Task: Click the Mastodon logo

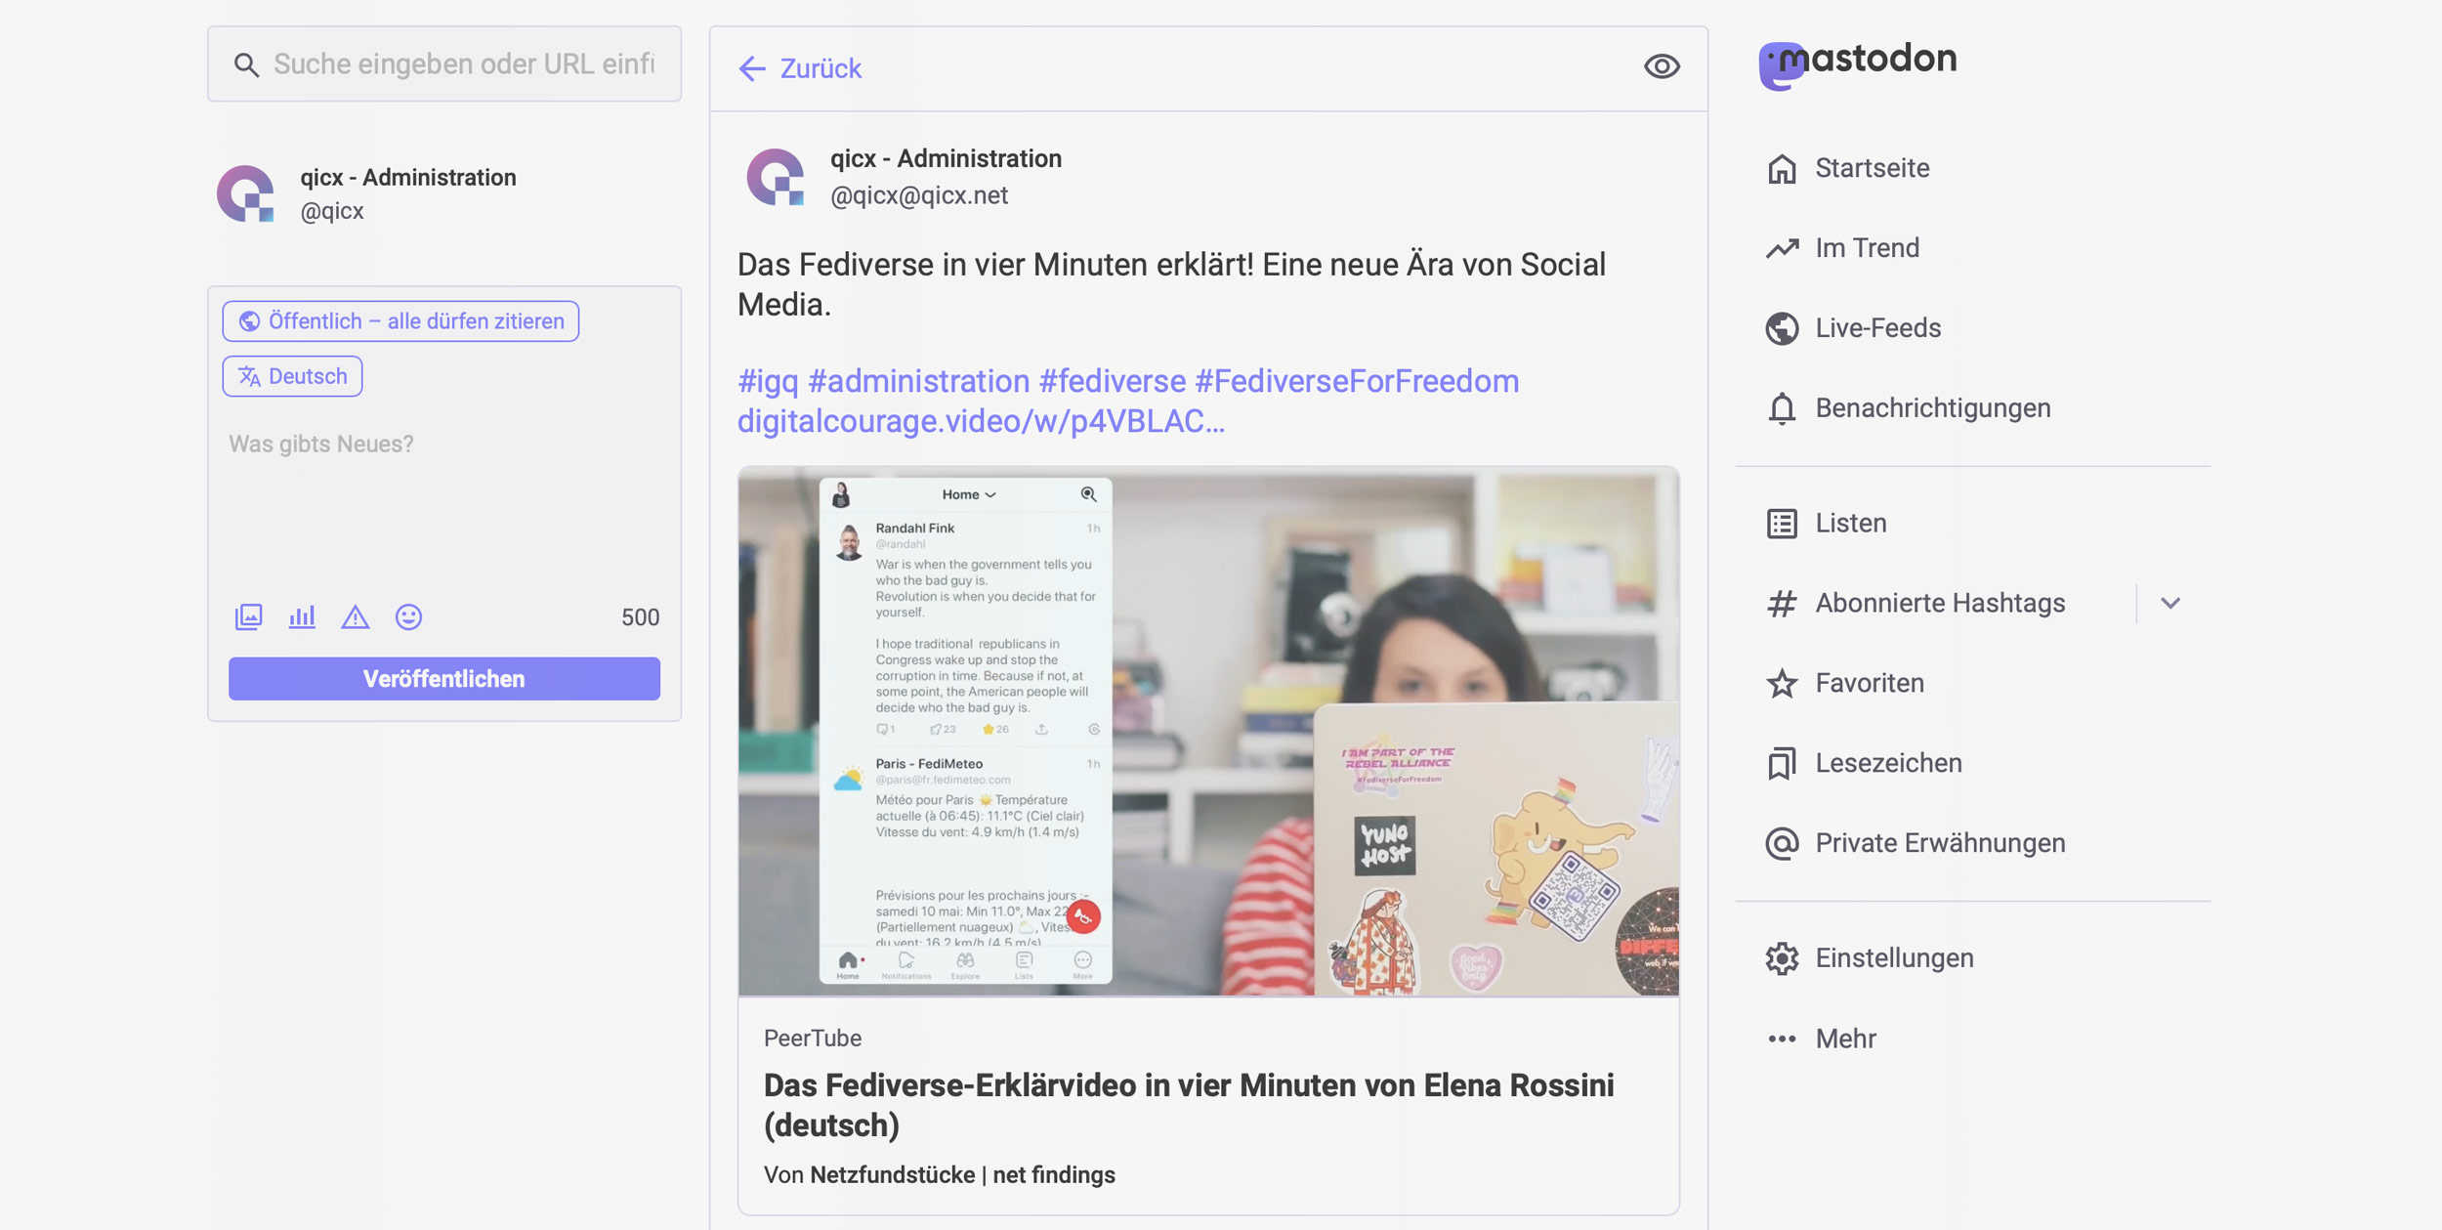Action: pyautogui.click(x=1857, y=63)
